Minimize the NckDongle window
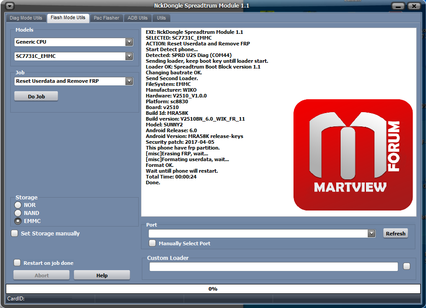 (x=398, y=6)
